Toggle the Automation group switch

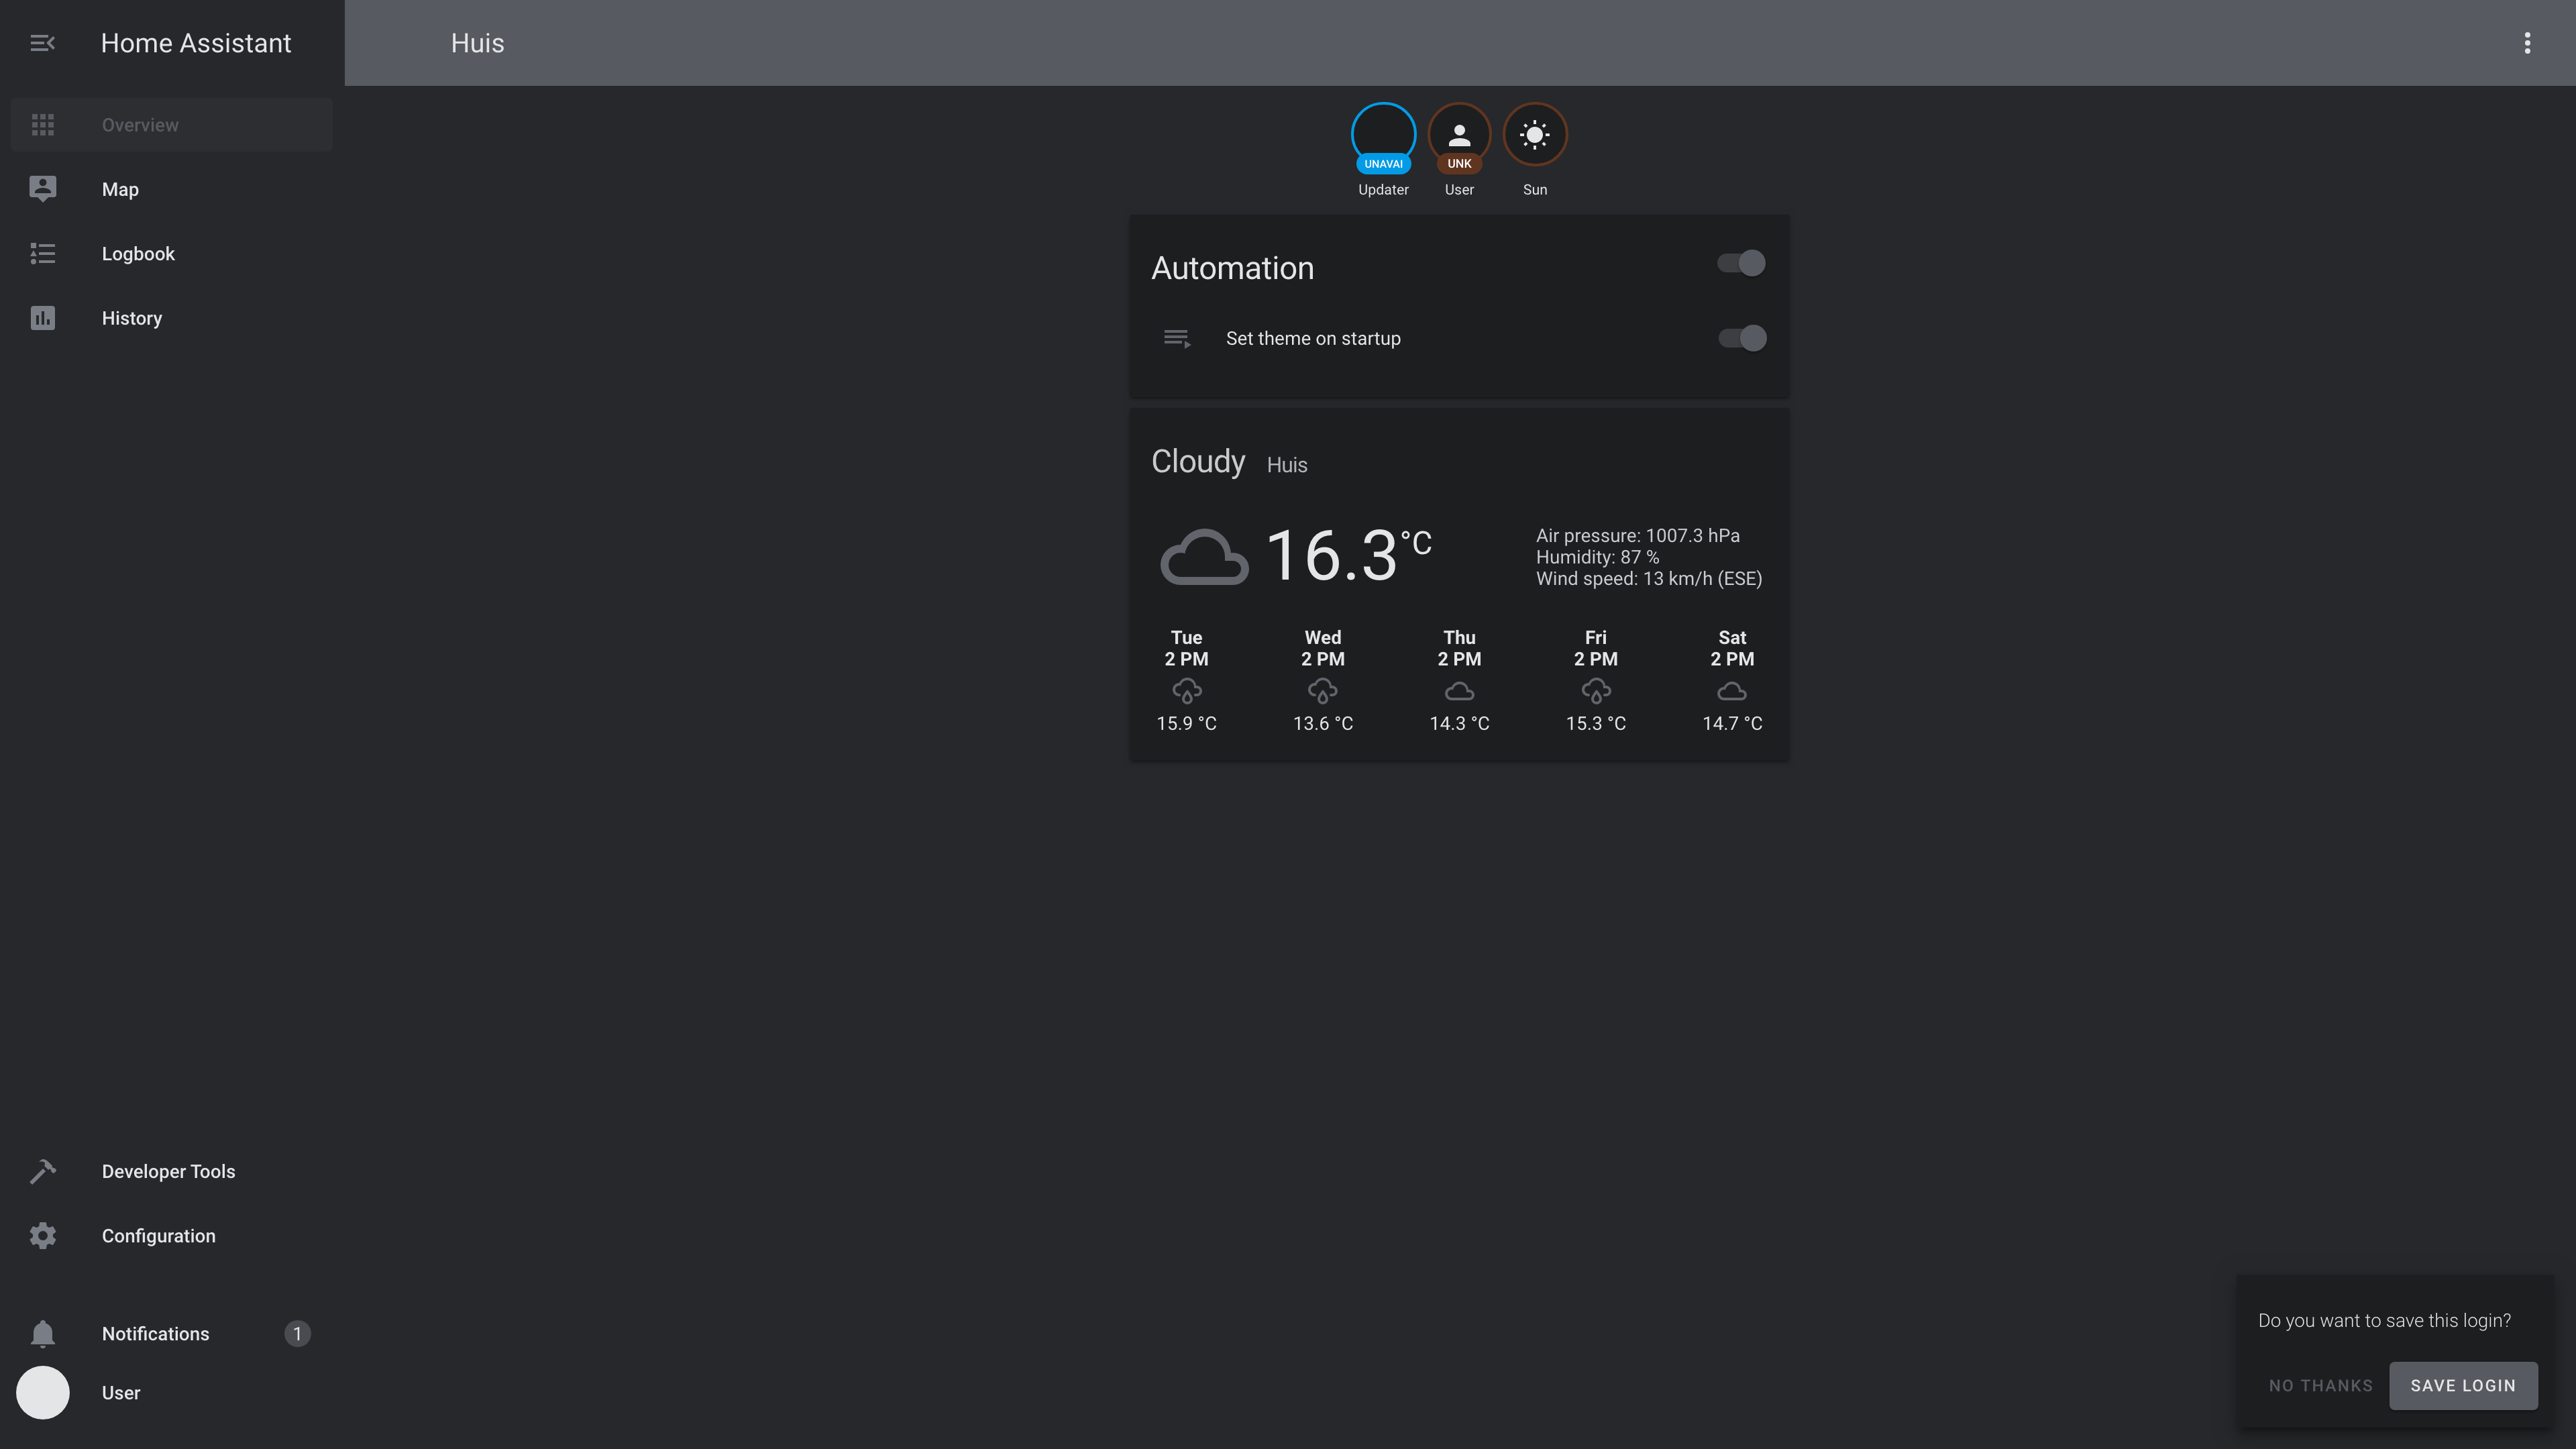[1741, 263]
